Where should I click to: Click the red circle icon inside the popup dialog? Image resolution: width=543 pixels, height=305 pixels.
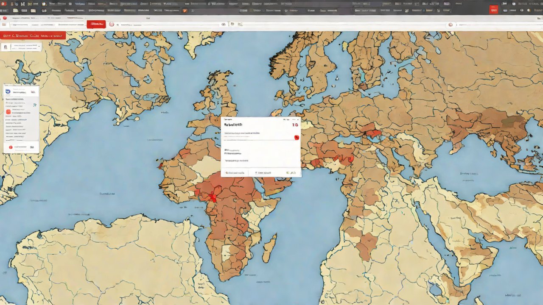click(297, 137)
